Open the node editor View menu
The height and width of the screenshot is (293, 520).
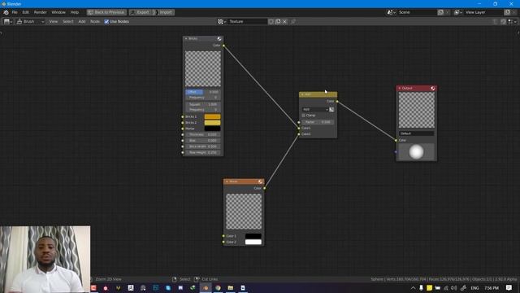(x=53, y=22)
